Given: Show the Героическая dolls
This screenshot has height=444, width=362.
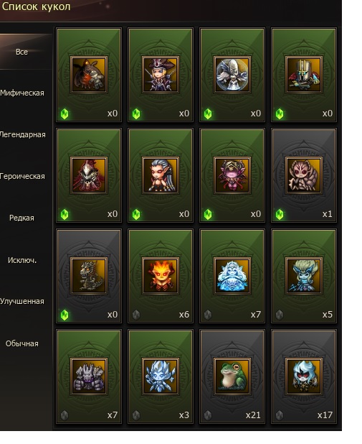Looking at the screenshot, I should (22, 176).
